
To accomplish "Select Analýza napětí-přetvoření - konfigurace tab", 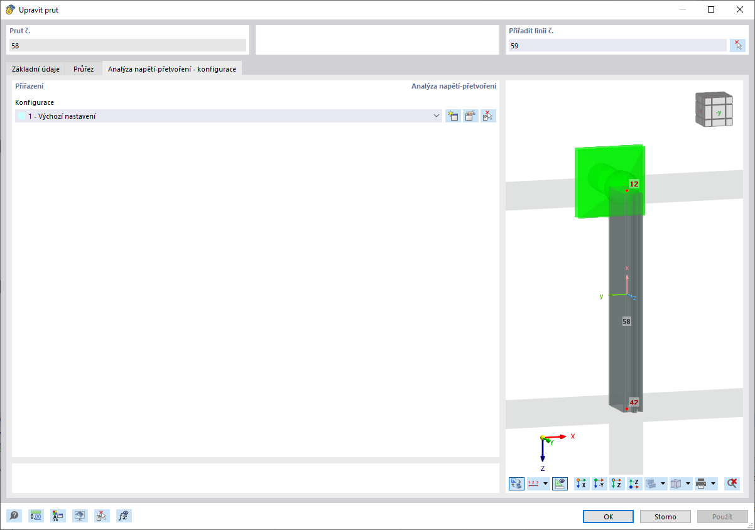I will [172, 69].
